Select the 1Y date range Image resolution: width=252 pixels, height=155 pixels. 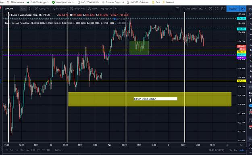(38, 150)
